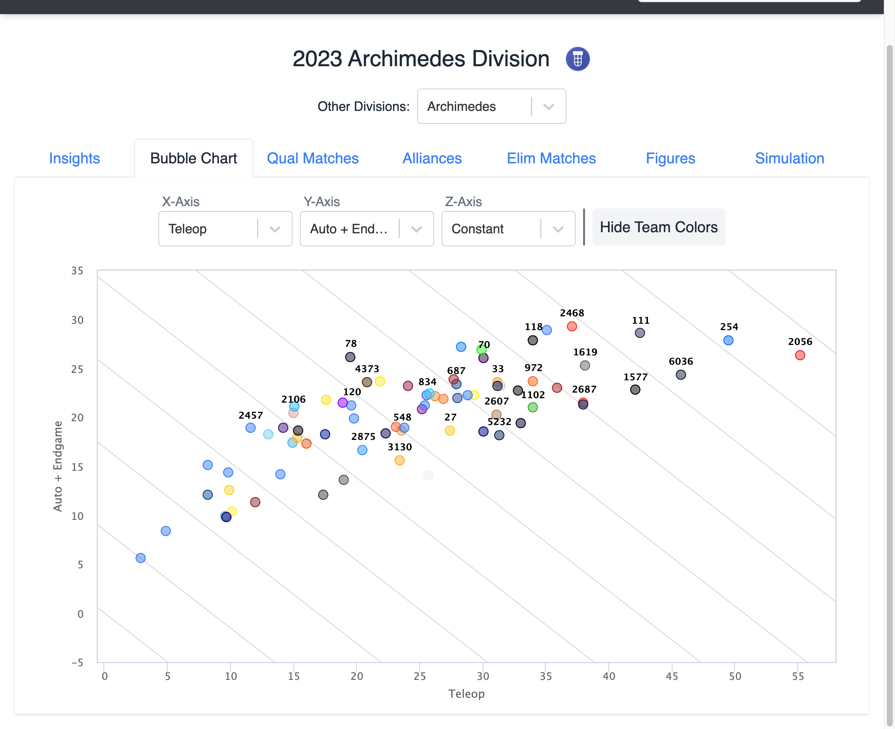Click the team 2106 cyan bubble
895x729 pixels.
pyautogui.click(x=294, y=406)
